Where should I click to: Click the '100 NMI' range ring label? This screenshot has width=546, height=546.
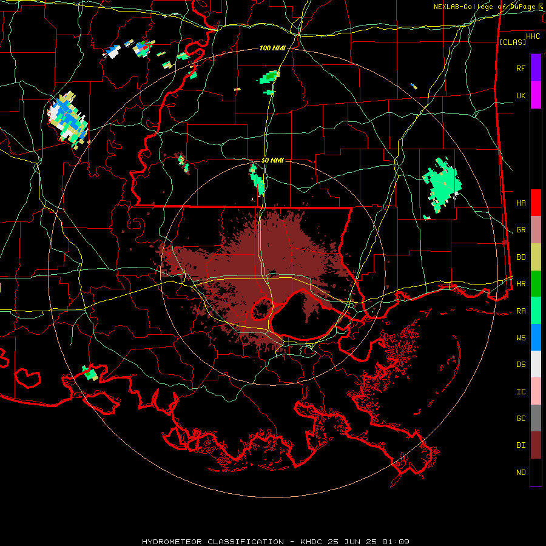point(272,48)
